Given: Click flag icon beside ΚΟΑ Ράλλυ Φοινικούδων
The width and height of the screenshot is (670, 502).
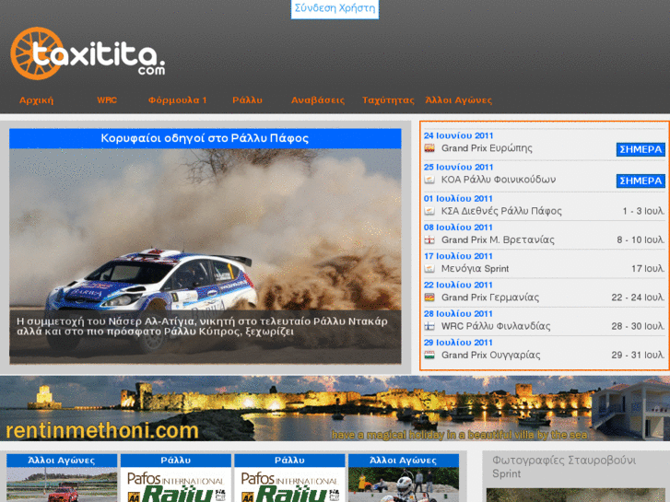Looking at the screenshot, I should point(429,180).
